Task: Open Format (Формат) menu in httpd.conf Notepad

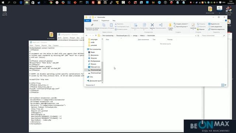Action: tap(44, 45)
